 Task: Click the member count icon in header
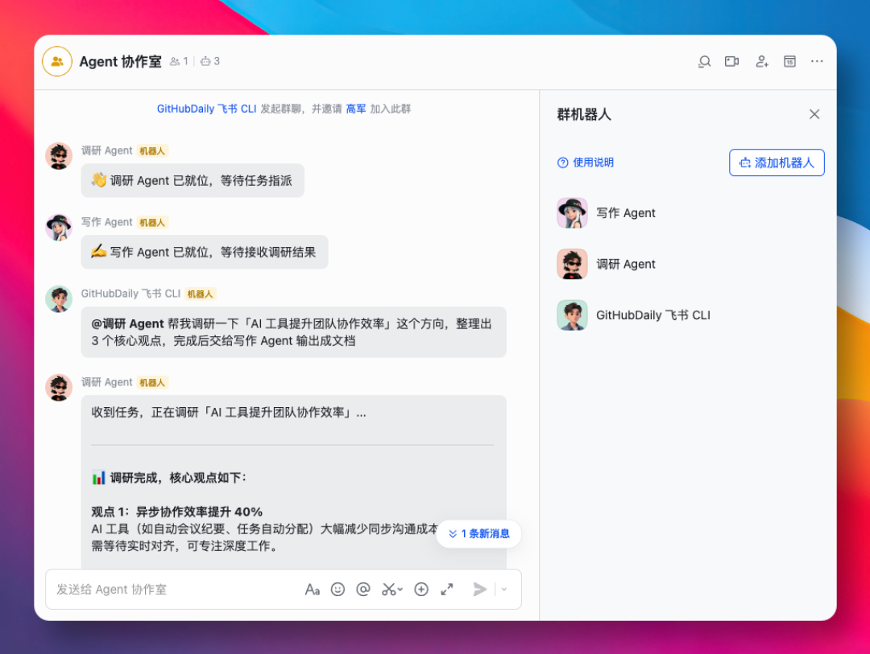pyautogui.click(x=175, y=61)
